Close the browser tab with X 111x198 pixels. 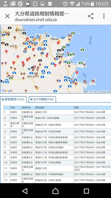point(7,16)
